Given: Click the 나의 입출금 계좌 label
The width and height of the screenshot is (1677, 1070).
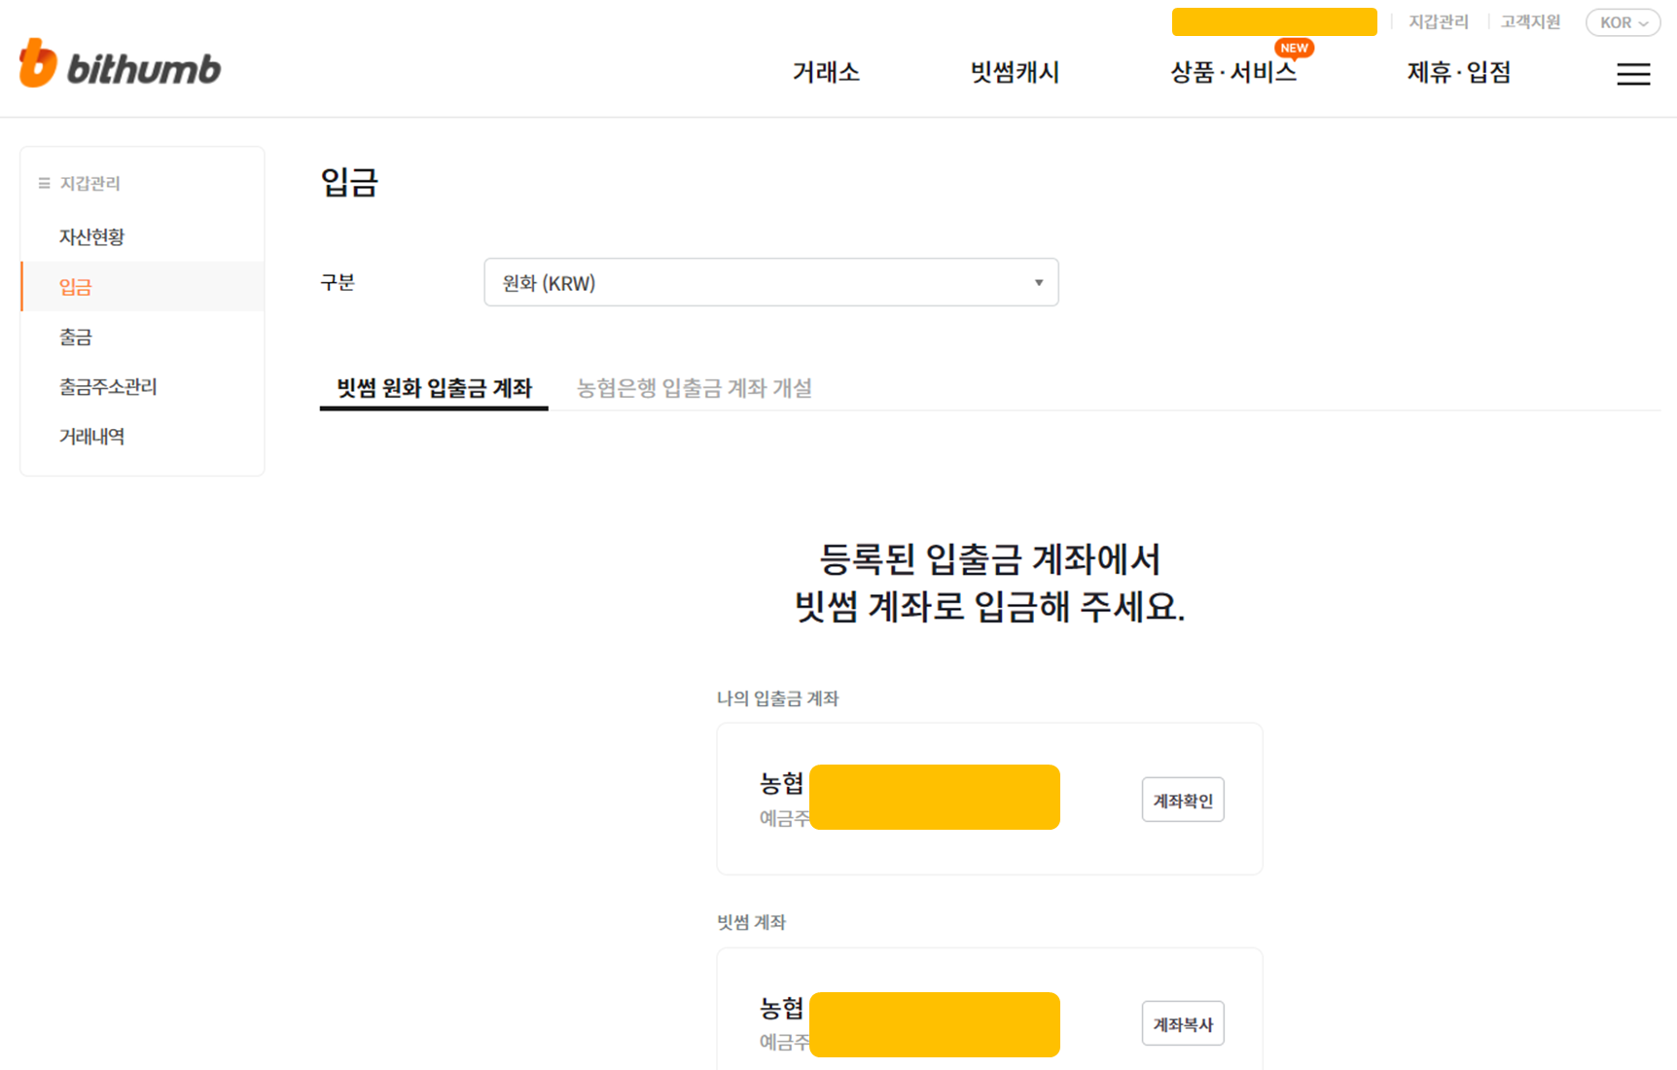Looking at the screenshot, I should coord(777,698).
